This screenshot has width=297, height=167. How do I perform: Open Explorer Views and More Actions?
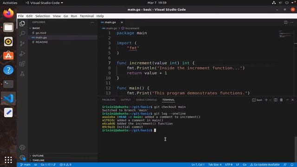tap(92, 22)
